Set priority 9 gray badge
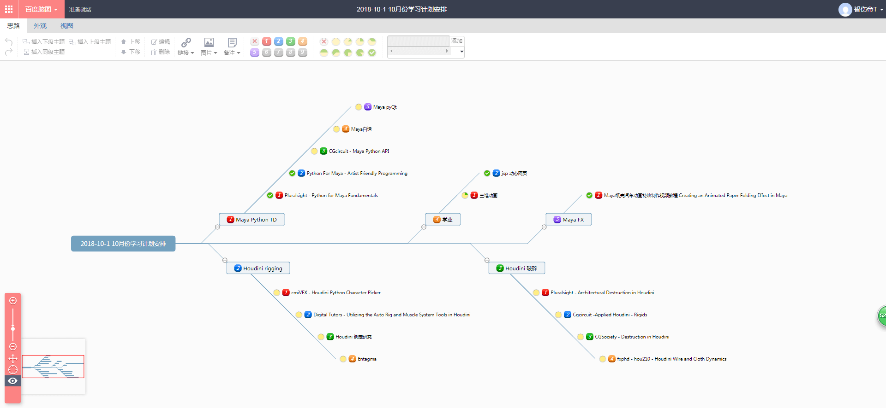The width and height of the screenshot is (886, 408). [303, 52]
